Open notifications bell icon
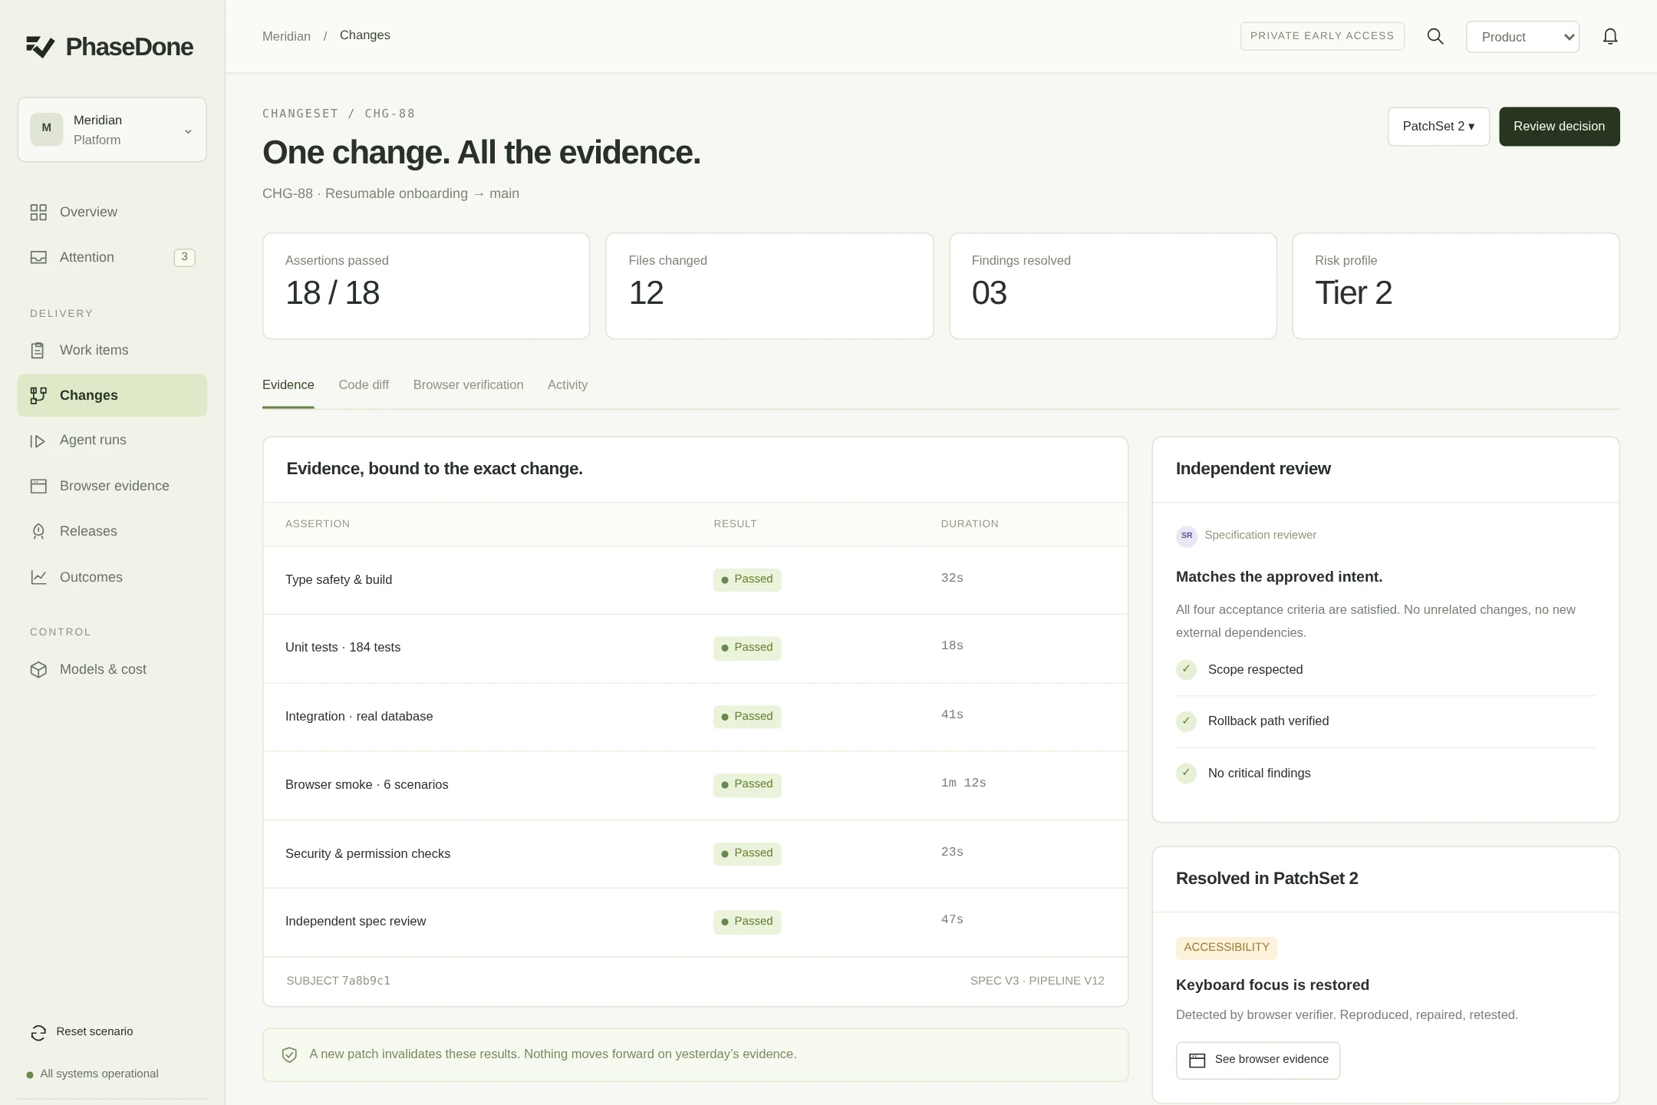 click(1610, 36)
